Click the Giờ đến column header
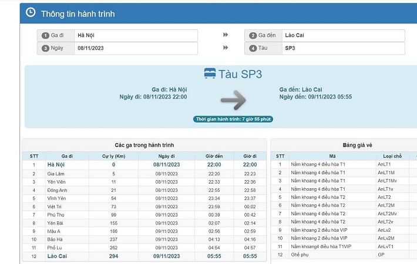The width and height of the screenshot is (417, 264). click(214, 156)
